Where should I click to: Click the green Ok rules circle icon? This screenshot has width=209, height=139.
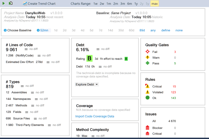click(x=147, y=98)
